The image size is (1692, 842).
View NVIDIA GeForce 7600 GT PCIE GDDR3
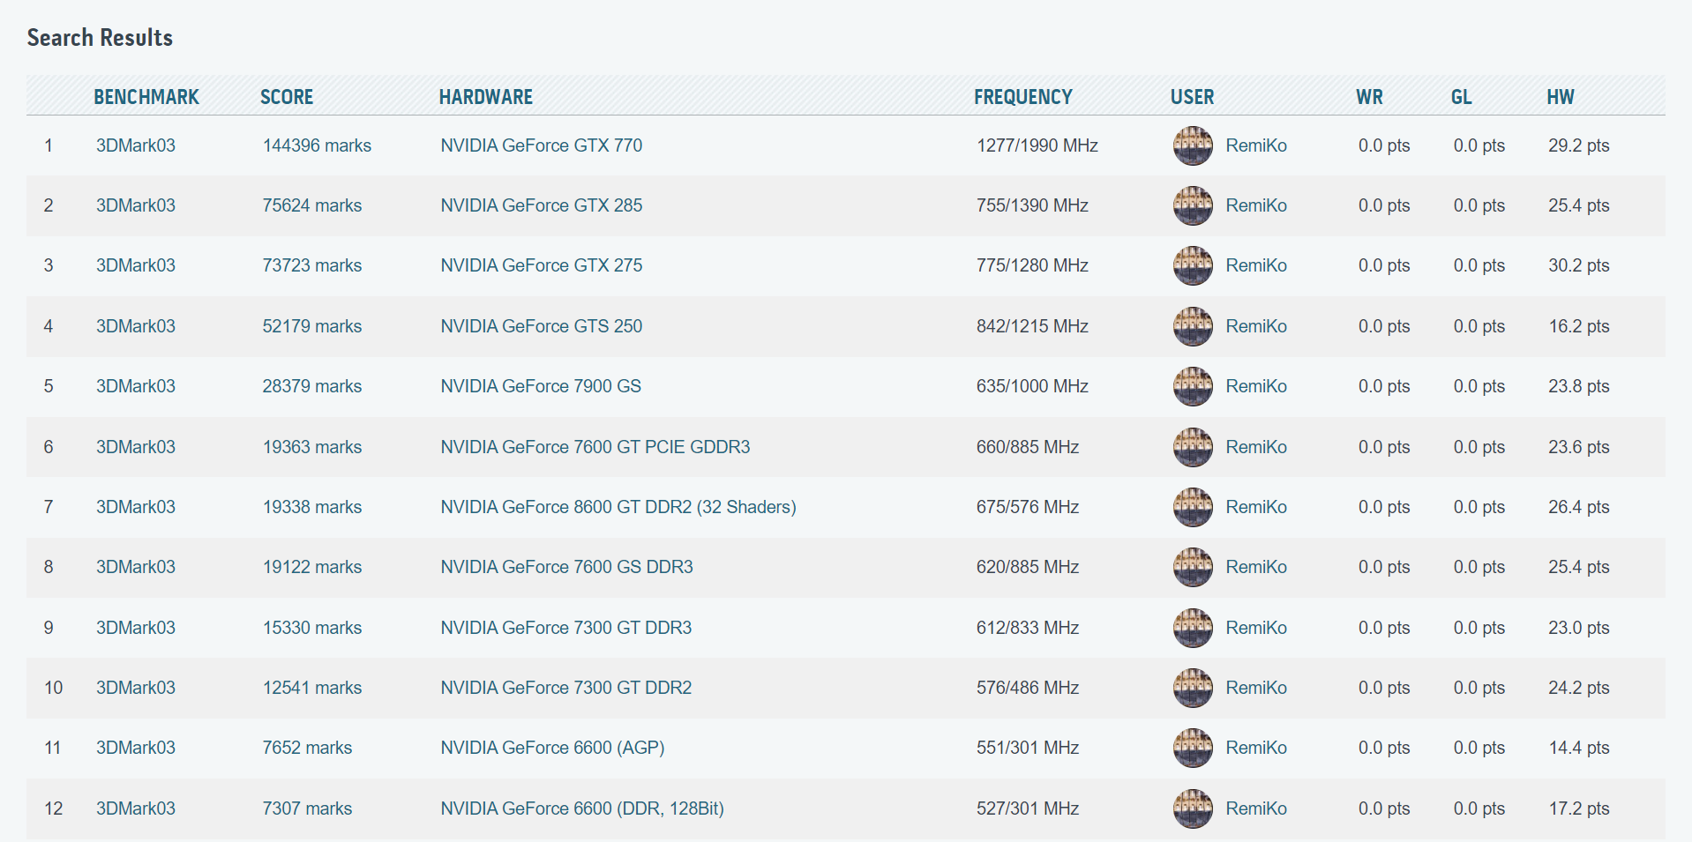click(595, 447)
